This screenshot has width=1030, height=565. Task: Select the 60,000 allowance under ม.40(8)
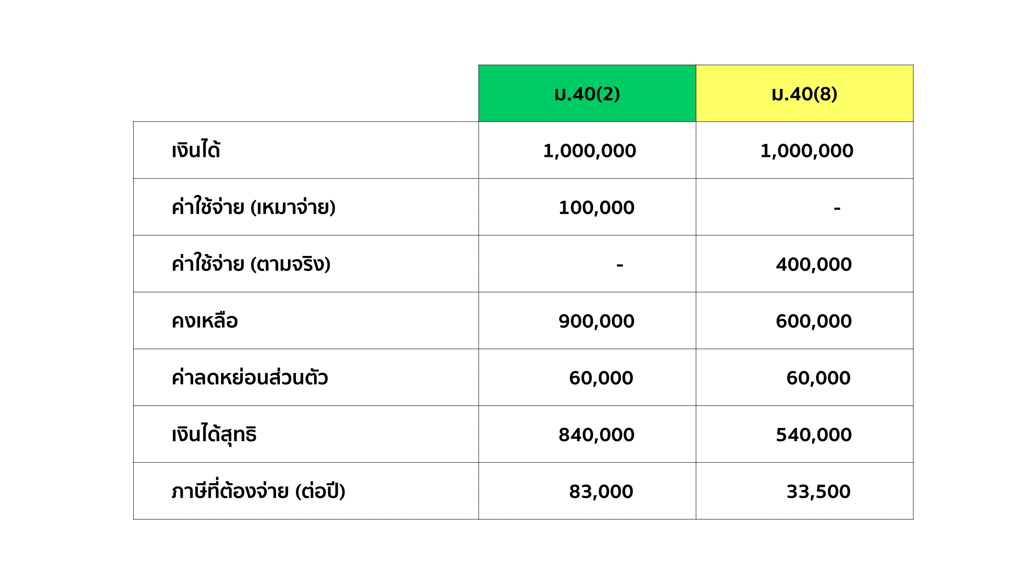click(x=818, y=378)
